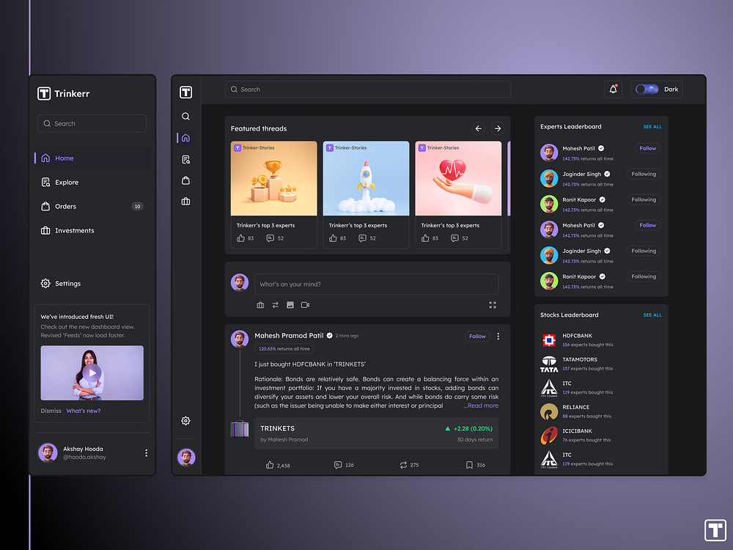Open Orders in the expanded sidebar
733x550 pixels.
click(92, 206)
